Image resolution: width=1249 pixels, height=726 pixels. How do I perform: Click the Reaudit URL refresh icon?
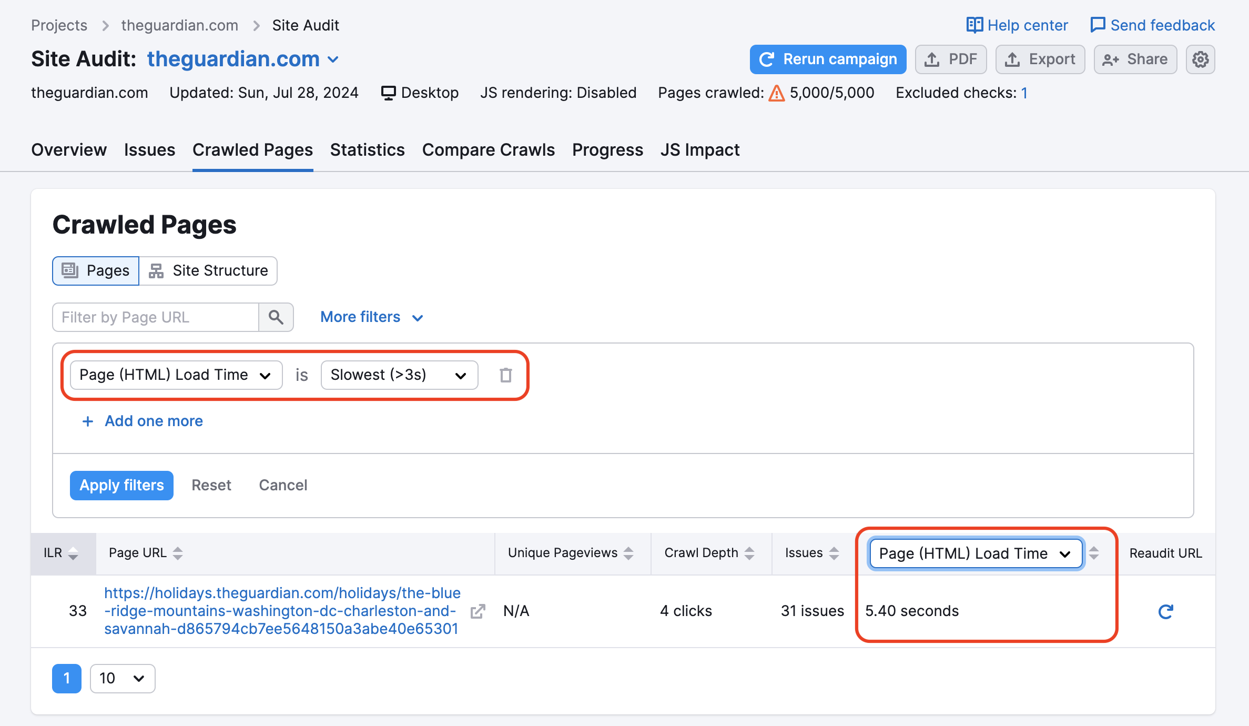point(1166,611)
